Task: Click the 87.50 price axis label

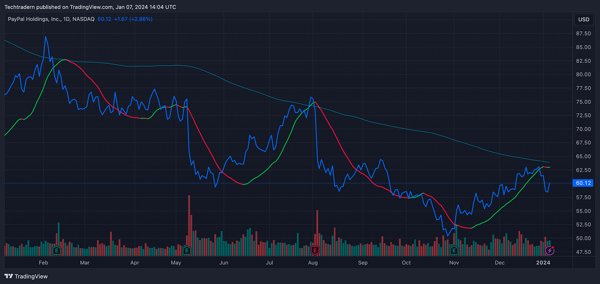Action: click(584, 34)
